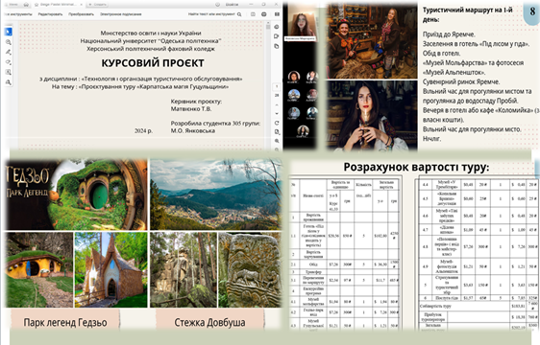Open the Редактировать menu
540x345 pixels.
point(50,14)
